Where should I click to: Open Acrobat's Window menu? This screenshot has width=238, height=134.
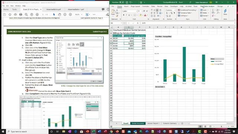pyautogui.click(x=18, y=6)
